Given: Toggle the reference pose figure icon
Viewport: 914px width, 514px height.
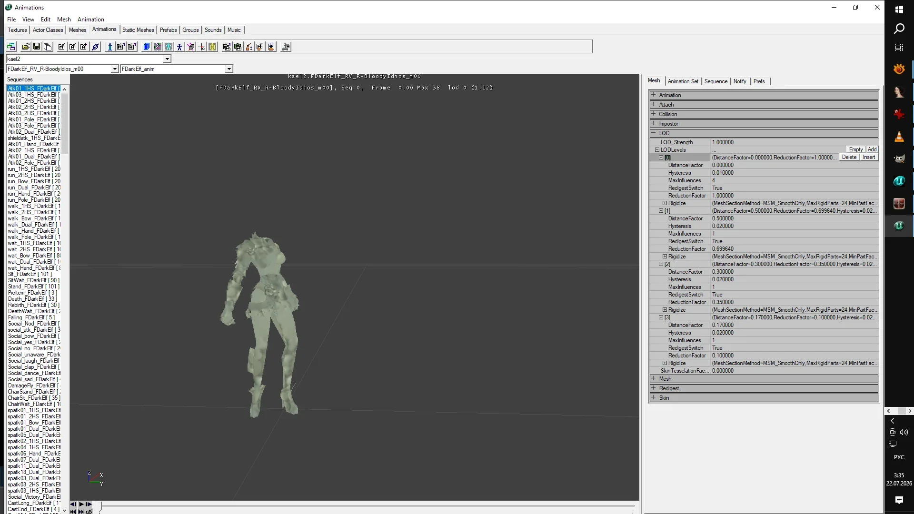Looking at the screenshot, I should 179,47.
